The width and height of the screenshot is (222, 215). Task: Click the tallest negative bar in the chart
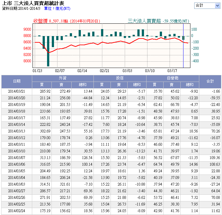(48, 51)
